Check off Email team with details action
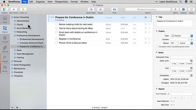 (x=56, y=32)
